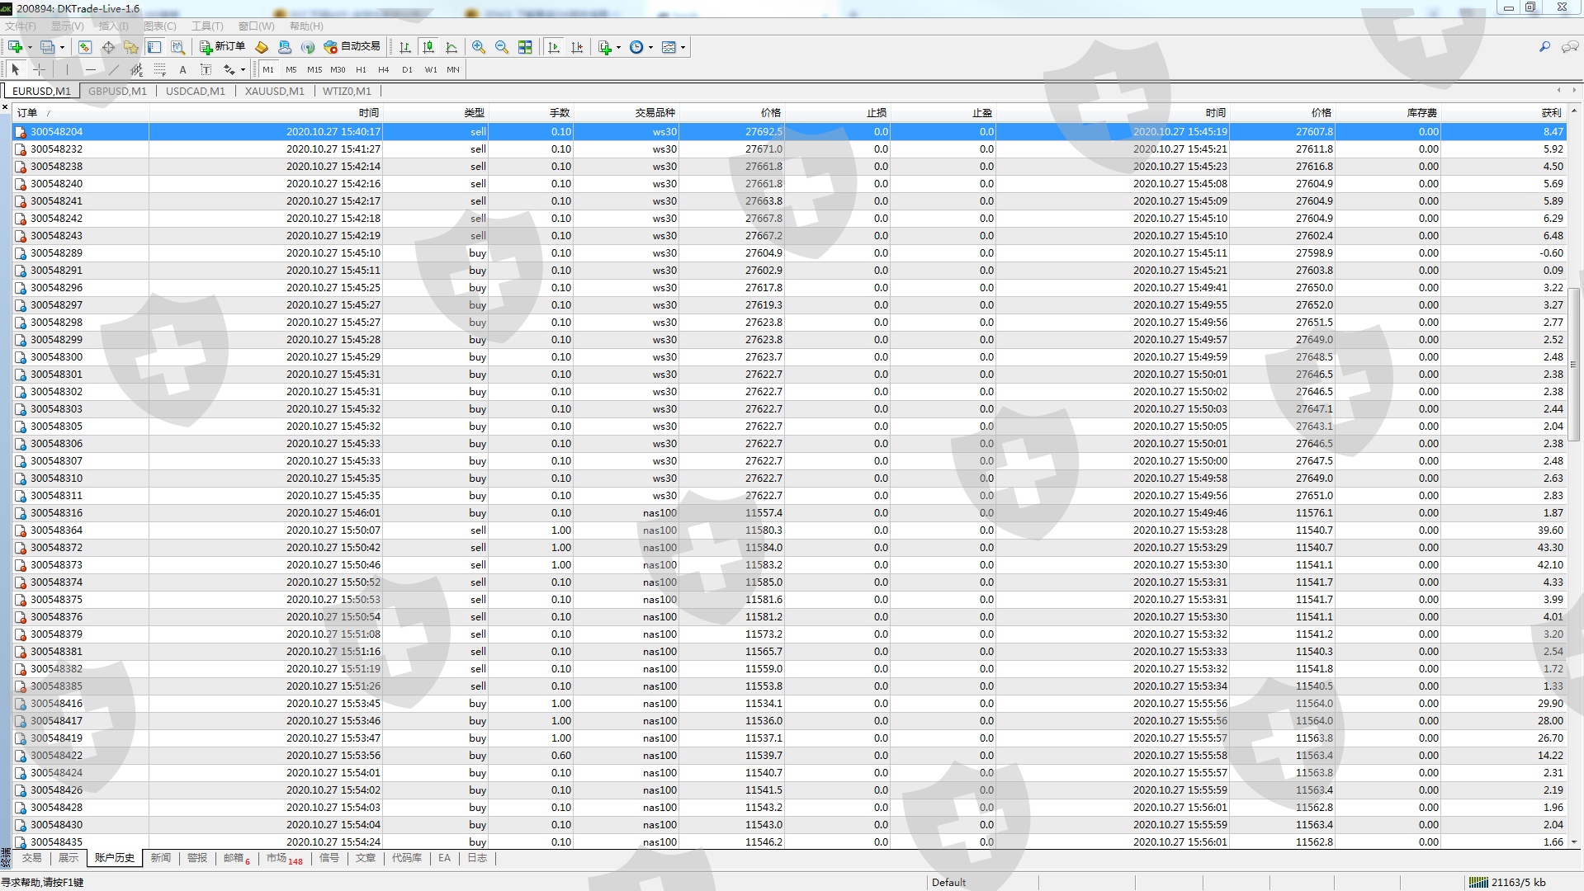The image size is (1584, 891).
Task: Toggle candlestick chart mode
Action: click(428, 47)
